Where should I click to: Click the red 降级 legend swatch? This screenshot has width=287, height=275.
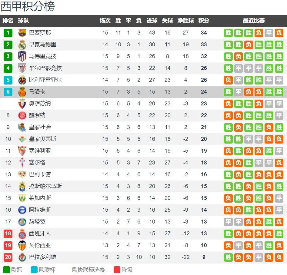point(117,270)
